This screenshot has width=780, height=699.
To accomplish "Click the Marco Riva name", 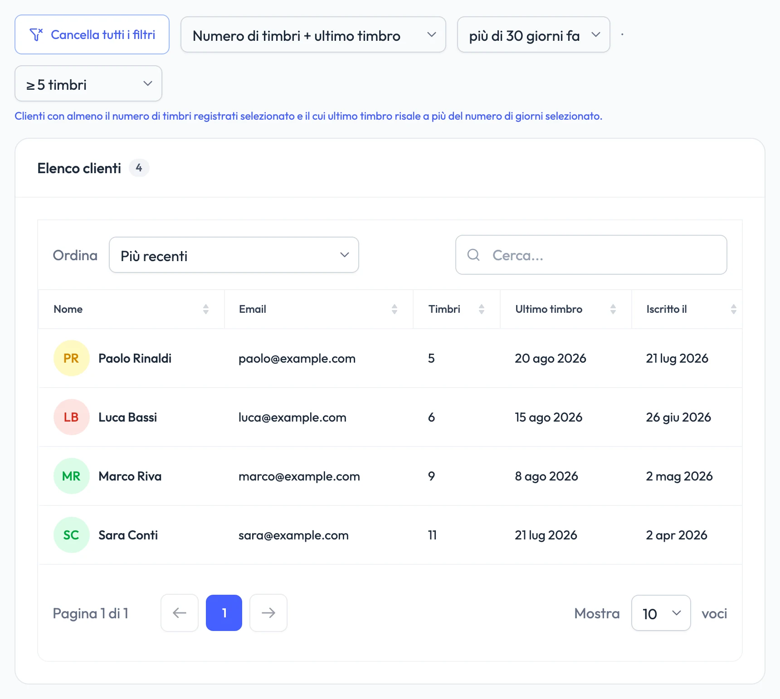I will pos(130,476).
